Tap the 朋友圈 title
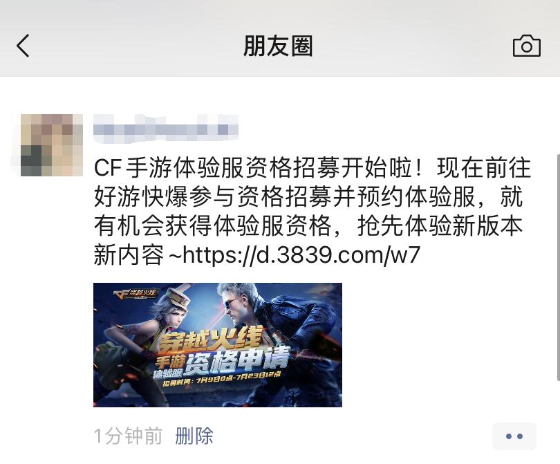The image size is (560, 464). [278, 46]
